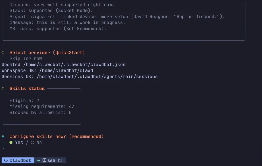Click the diamond icon beside Skills status
This screenshot has height=166, width=262.
[3, 88]
